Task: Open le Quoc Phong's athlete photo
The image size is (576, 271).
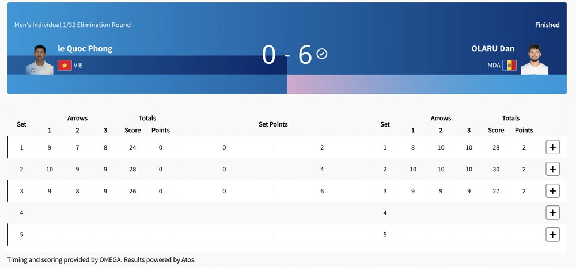Action: (x=40, y=59)
